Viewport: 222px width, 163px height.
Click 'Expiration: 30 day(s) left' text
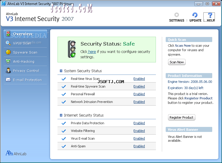coord(186,88)
